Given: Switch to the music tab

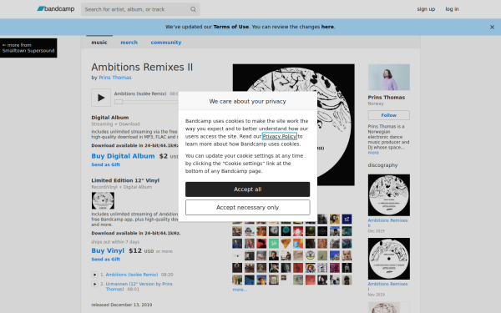Looking at the screenshot, I should click(x=99, y=43).
